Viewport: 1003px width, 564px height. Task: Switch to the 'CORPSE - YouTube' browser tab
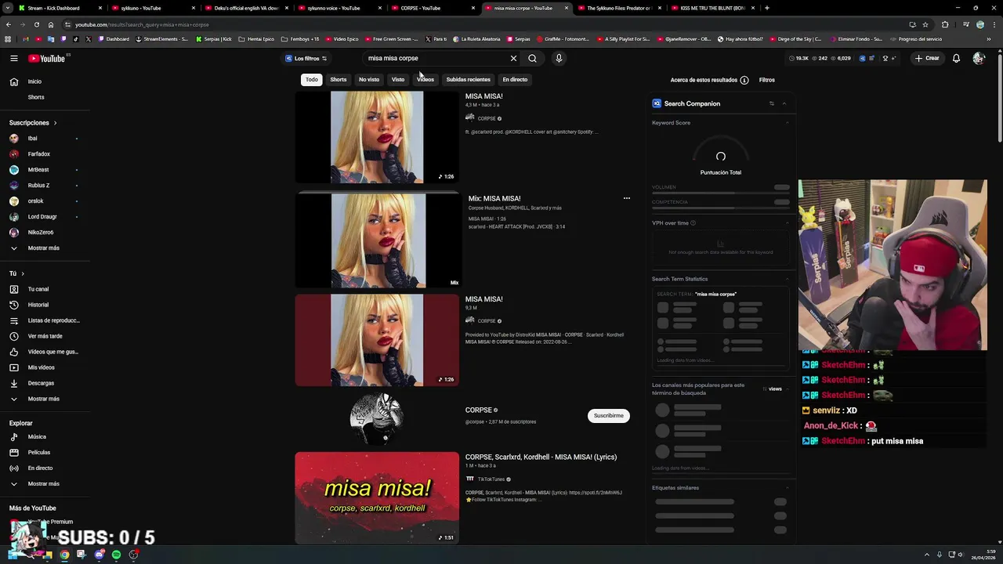coord(420,8)
